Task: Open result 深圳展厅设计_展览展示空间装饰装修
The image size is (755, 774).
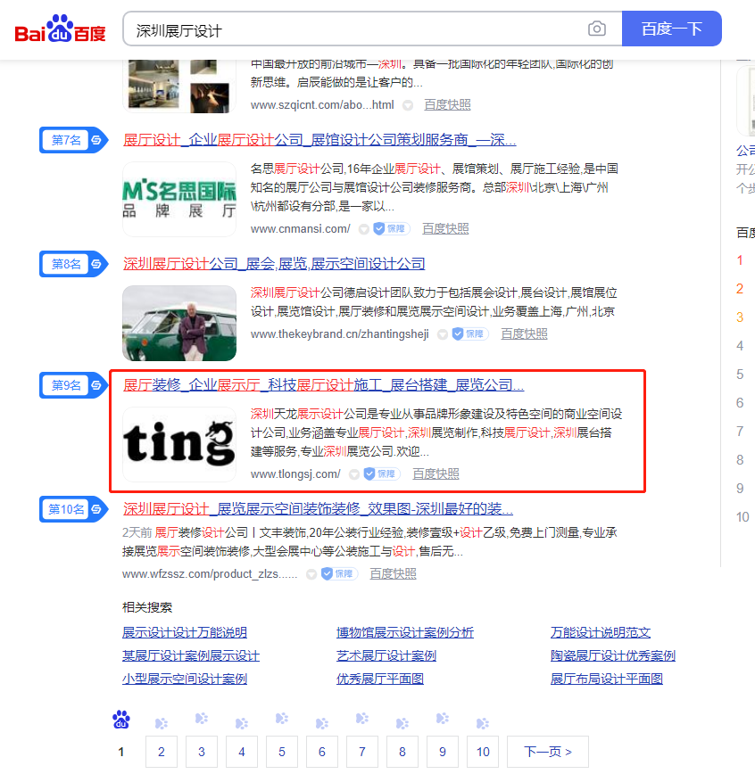Action: (x=319, y=509)
